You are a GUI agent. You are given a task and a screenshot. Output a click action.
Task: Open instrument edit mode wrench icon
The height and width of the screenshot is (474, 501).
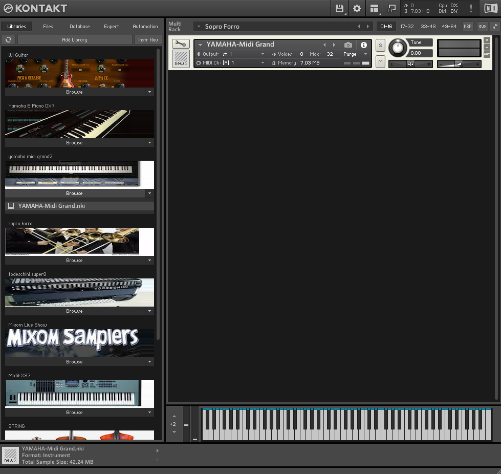[181, 44]
